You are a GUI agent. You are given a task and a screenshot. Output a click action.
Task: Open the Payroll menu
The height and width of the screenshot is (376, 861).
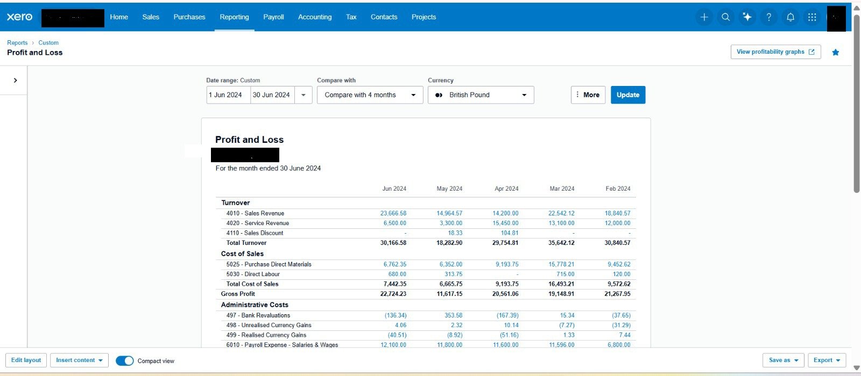[x=273, y=17]
